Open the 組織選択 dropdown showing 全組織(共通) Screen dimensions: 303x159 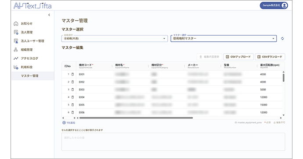pos(115,39)
